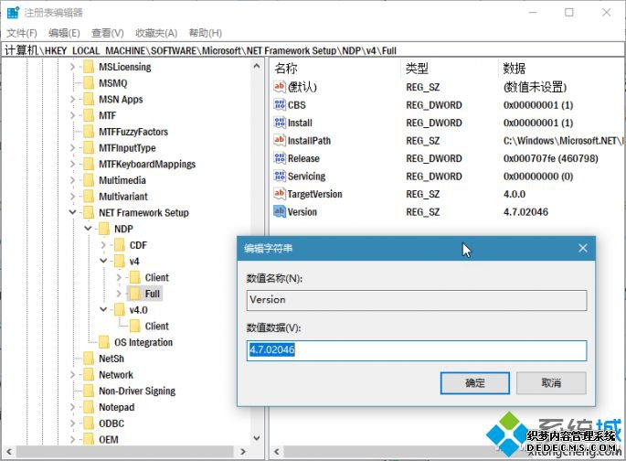The width and height of the screenshot is (626, 461).
Task: Click the CDF folder icon
Action: (120, 245)
